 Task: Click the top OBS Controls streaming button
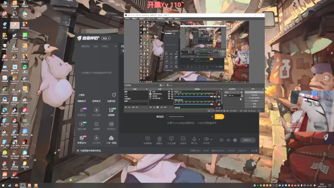[x=254, y=92]
